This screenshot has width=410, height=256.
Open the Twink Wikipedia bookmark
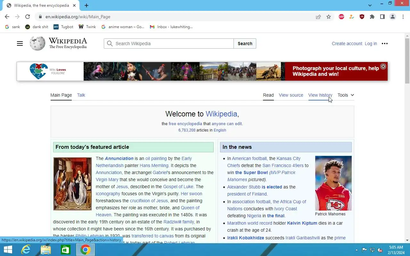click(87, 27)
